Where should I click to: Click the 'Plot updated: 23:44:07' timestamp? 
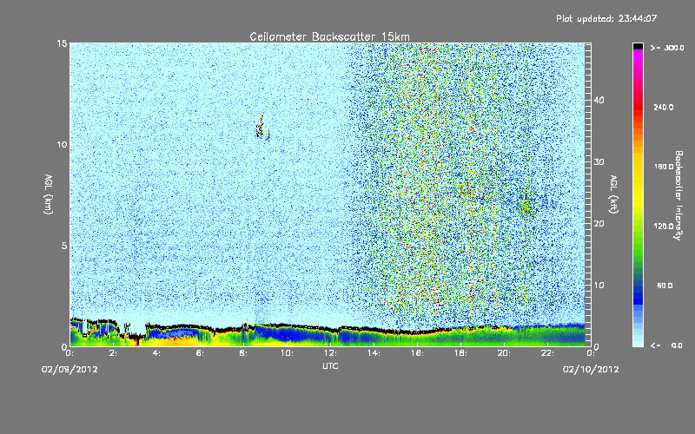pos(606,18)
